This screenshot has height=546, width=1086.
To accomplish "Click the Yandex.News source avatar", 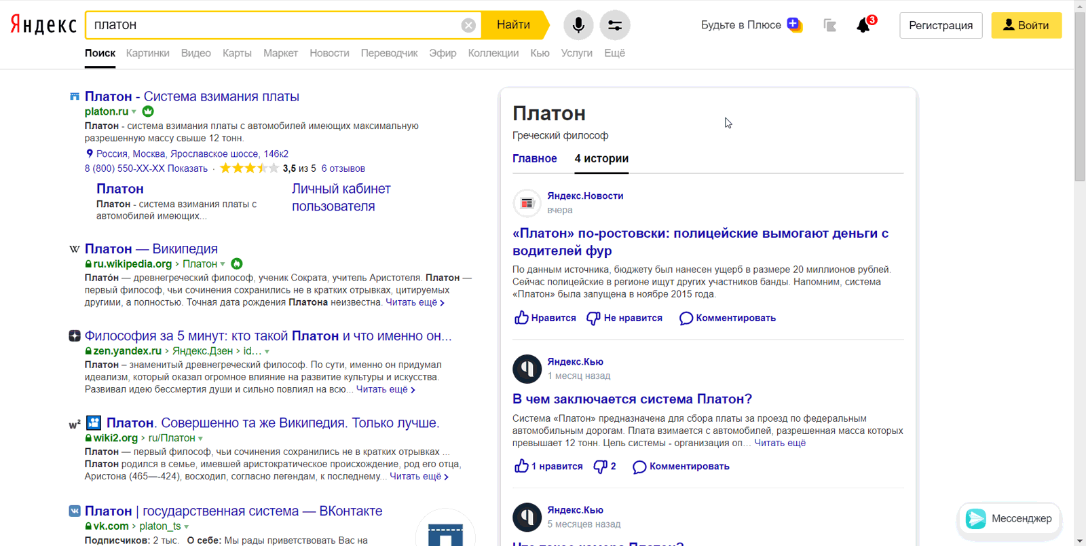I will (x=527, y=203).
